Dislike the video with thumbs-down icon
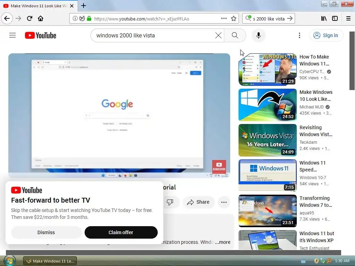355x266 pixels. pyautogui.click(x=170, y=202)
